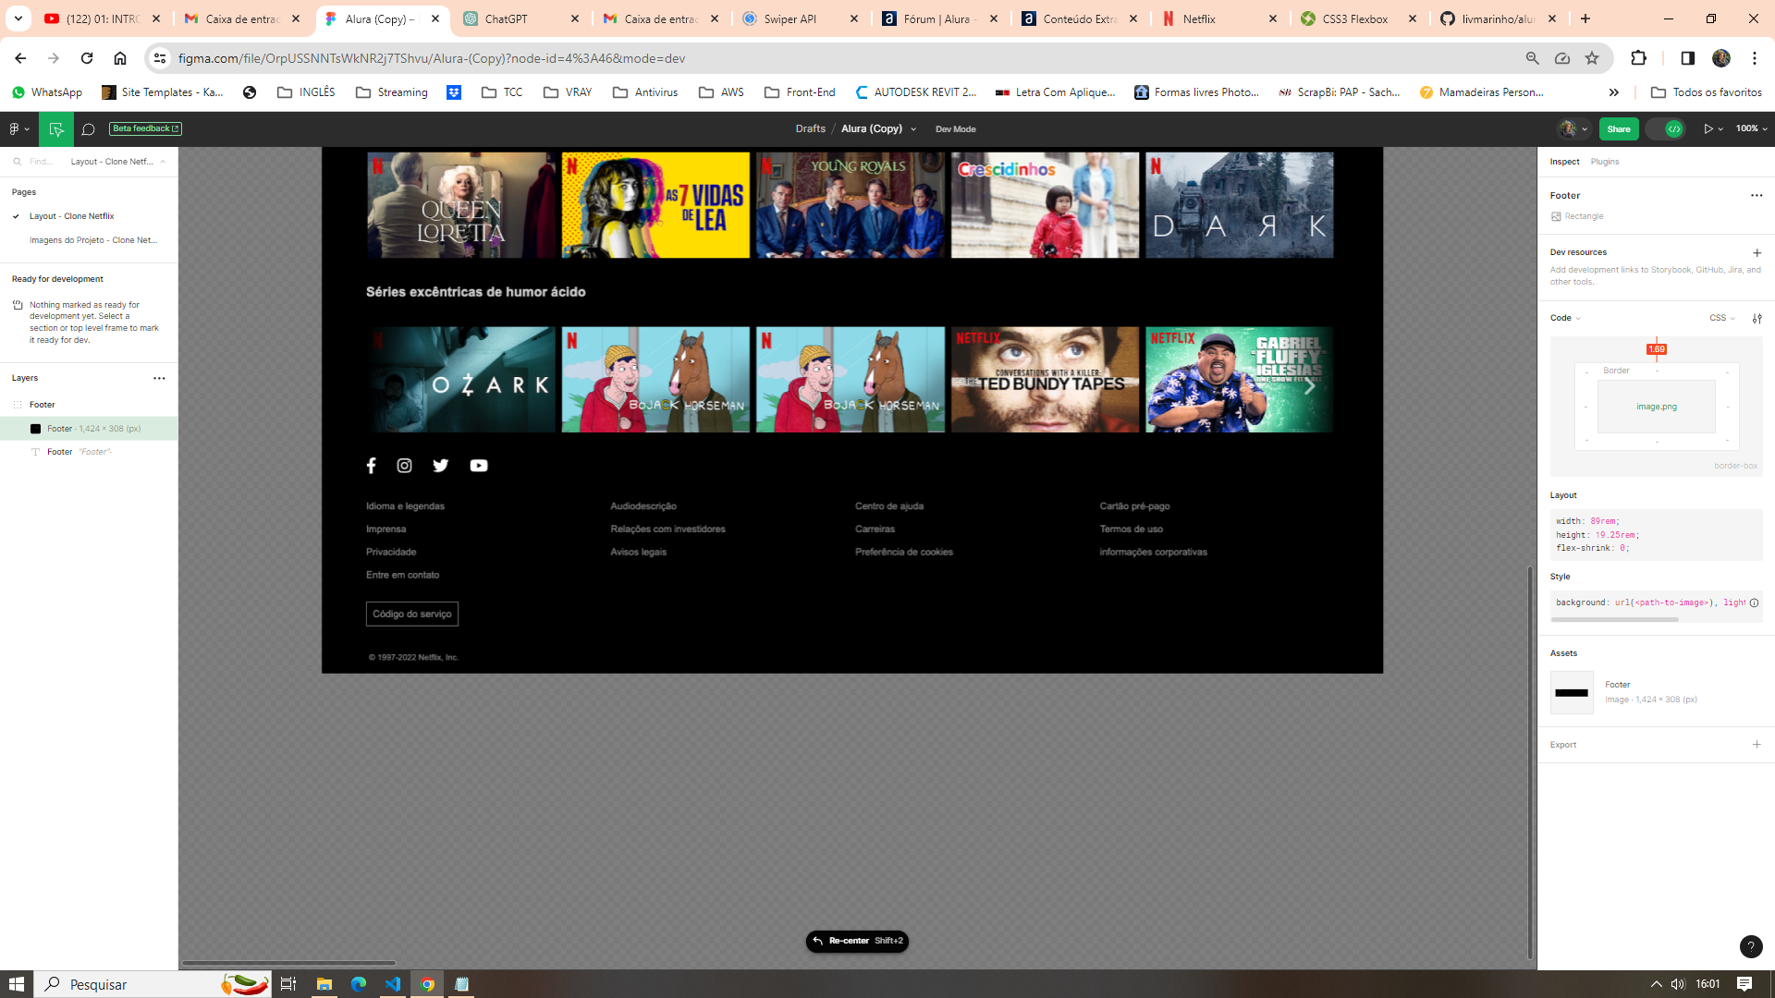
Task: Click the Layers panel options menu
Action: pos(160,378)
